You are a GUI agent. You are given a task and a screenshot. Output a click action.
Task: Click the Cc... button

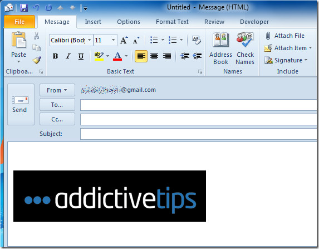(57, 119)
